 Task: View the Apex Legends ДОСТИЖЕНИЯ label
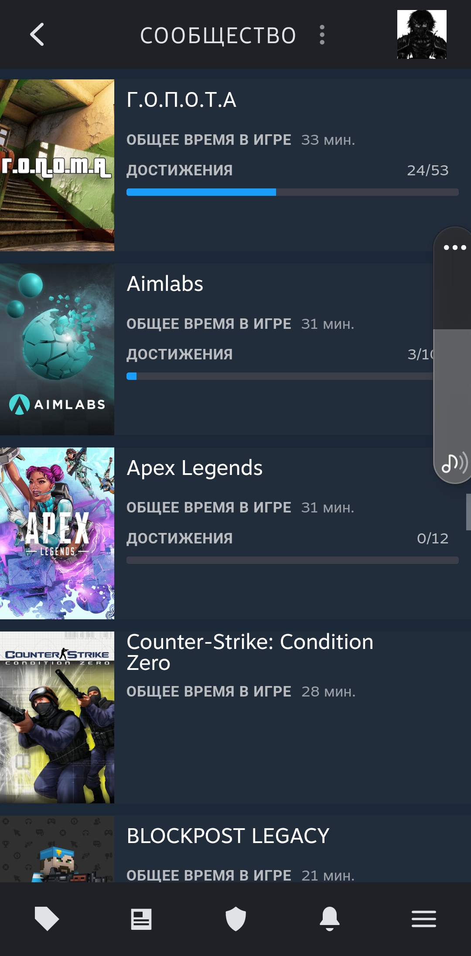[x=180, y=539]
